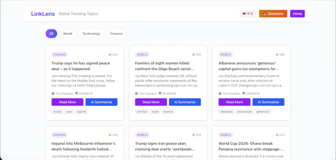Click fire icon beside score 226

(110, 135)
